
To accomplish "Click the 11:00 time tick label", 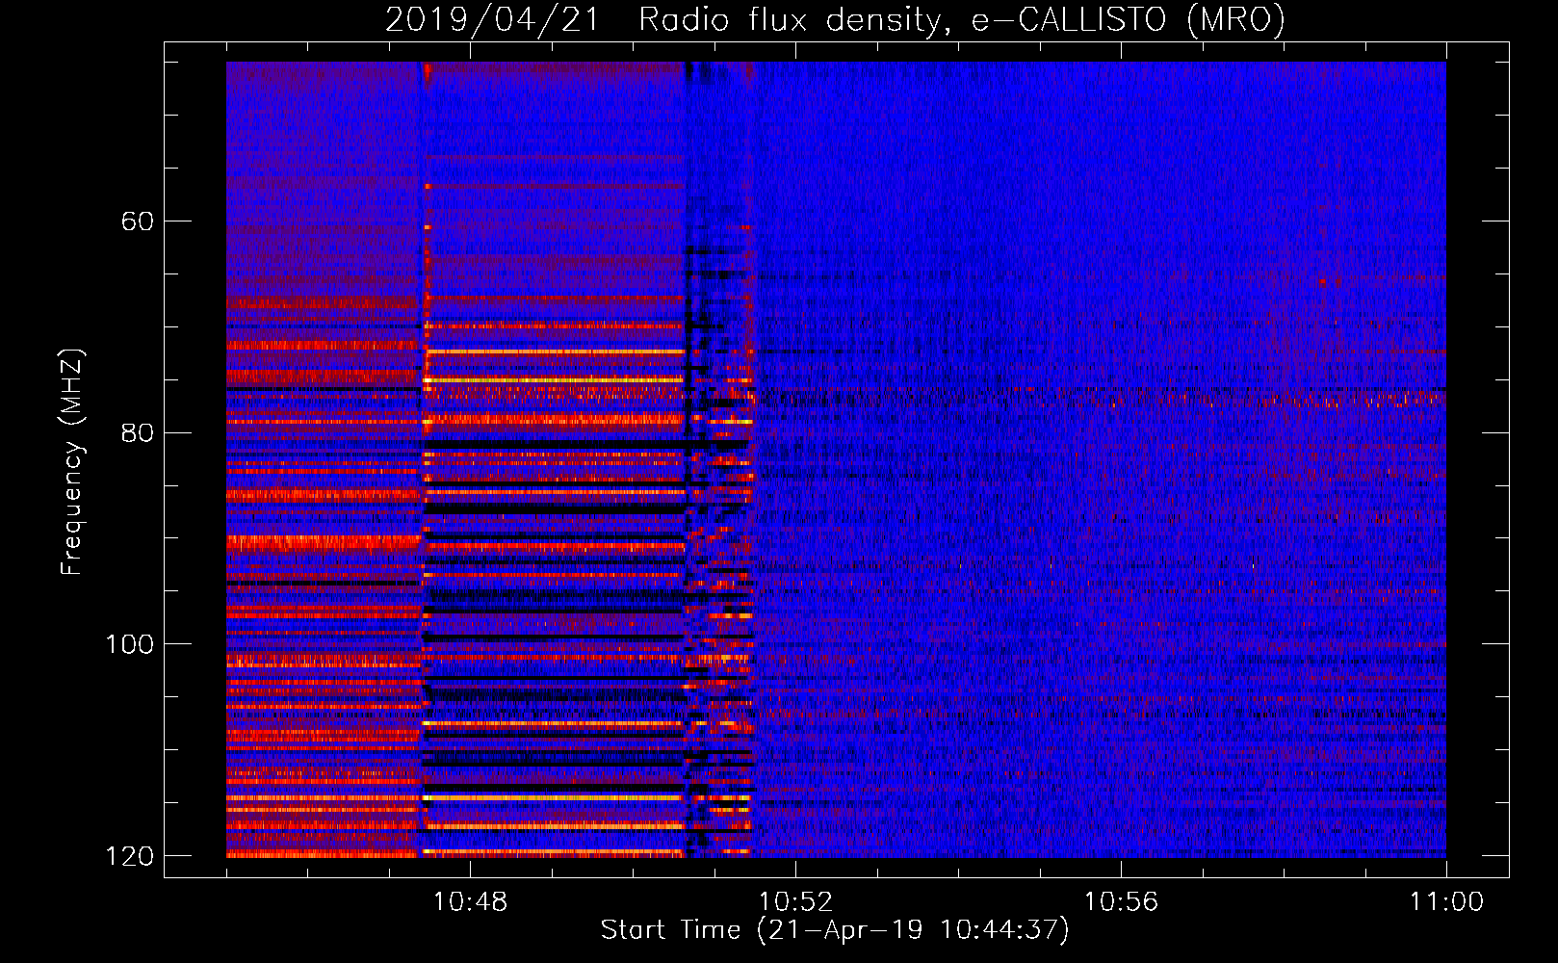I will coord(1446,902).
